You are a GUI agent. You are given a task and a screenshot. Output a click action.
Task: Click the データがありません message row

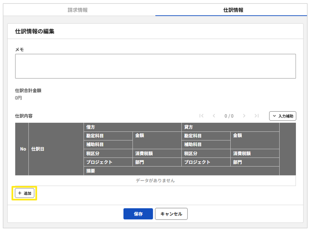pos(155,180)
